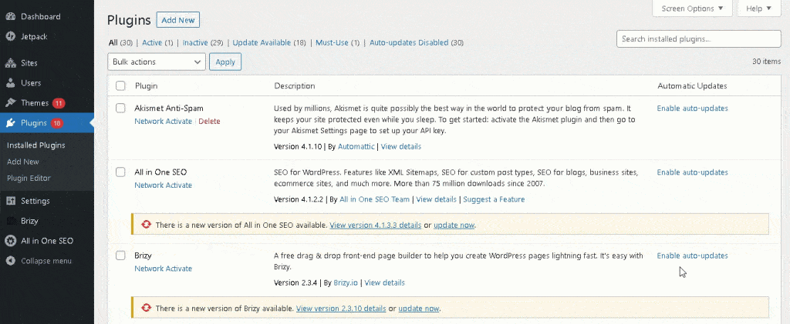Screen dimensions: 790x324
Task: Check the Brizy plugin checkbox
Action: pos(120,256)
